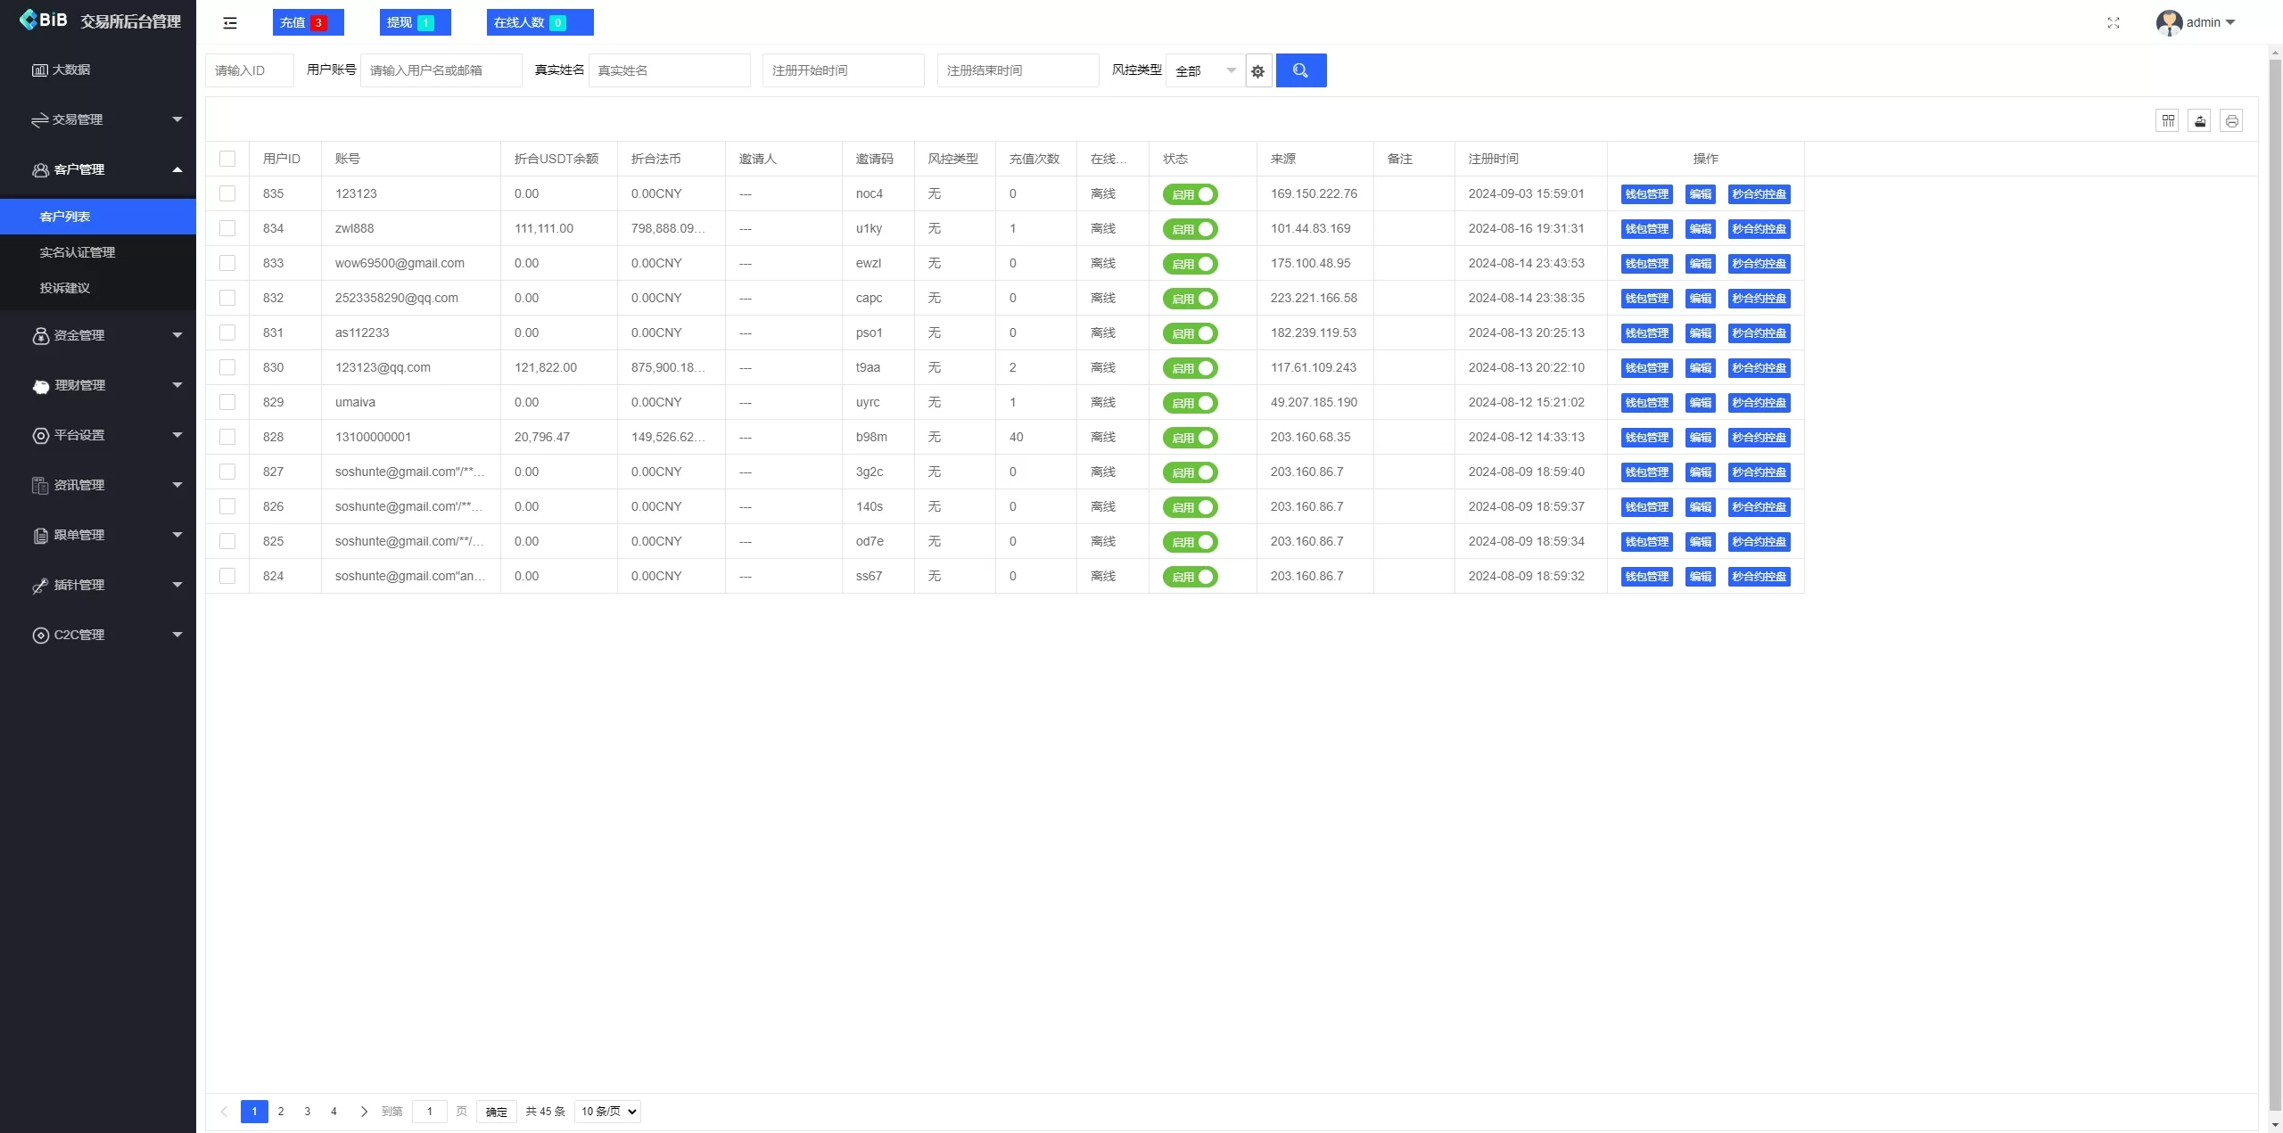Open the 风控类型 dropdown showing 全部
Screen dimensions: 2283x1133
(1205, 70)
